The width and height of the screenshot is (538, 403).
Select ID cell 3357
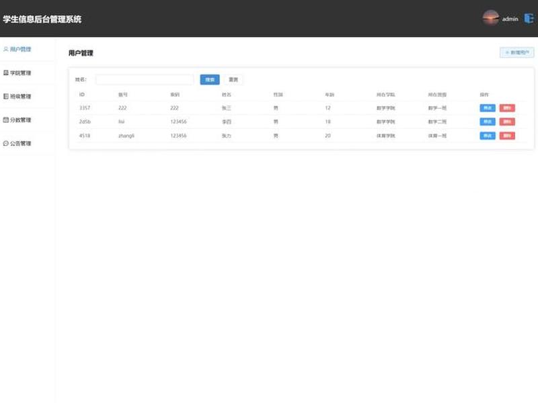pyautogui.click(x=85, y=108)
